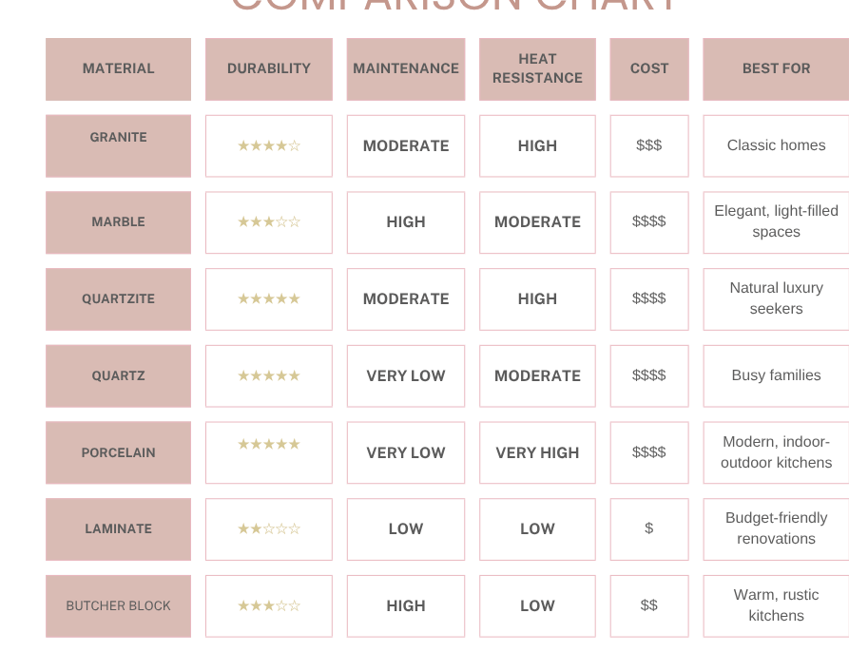Viewport: 849px width, 652px height.
Task: Click the COST column header
Action: pos(649,68)
